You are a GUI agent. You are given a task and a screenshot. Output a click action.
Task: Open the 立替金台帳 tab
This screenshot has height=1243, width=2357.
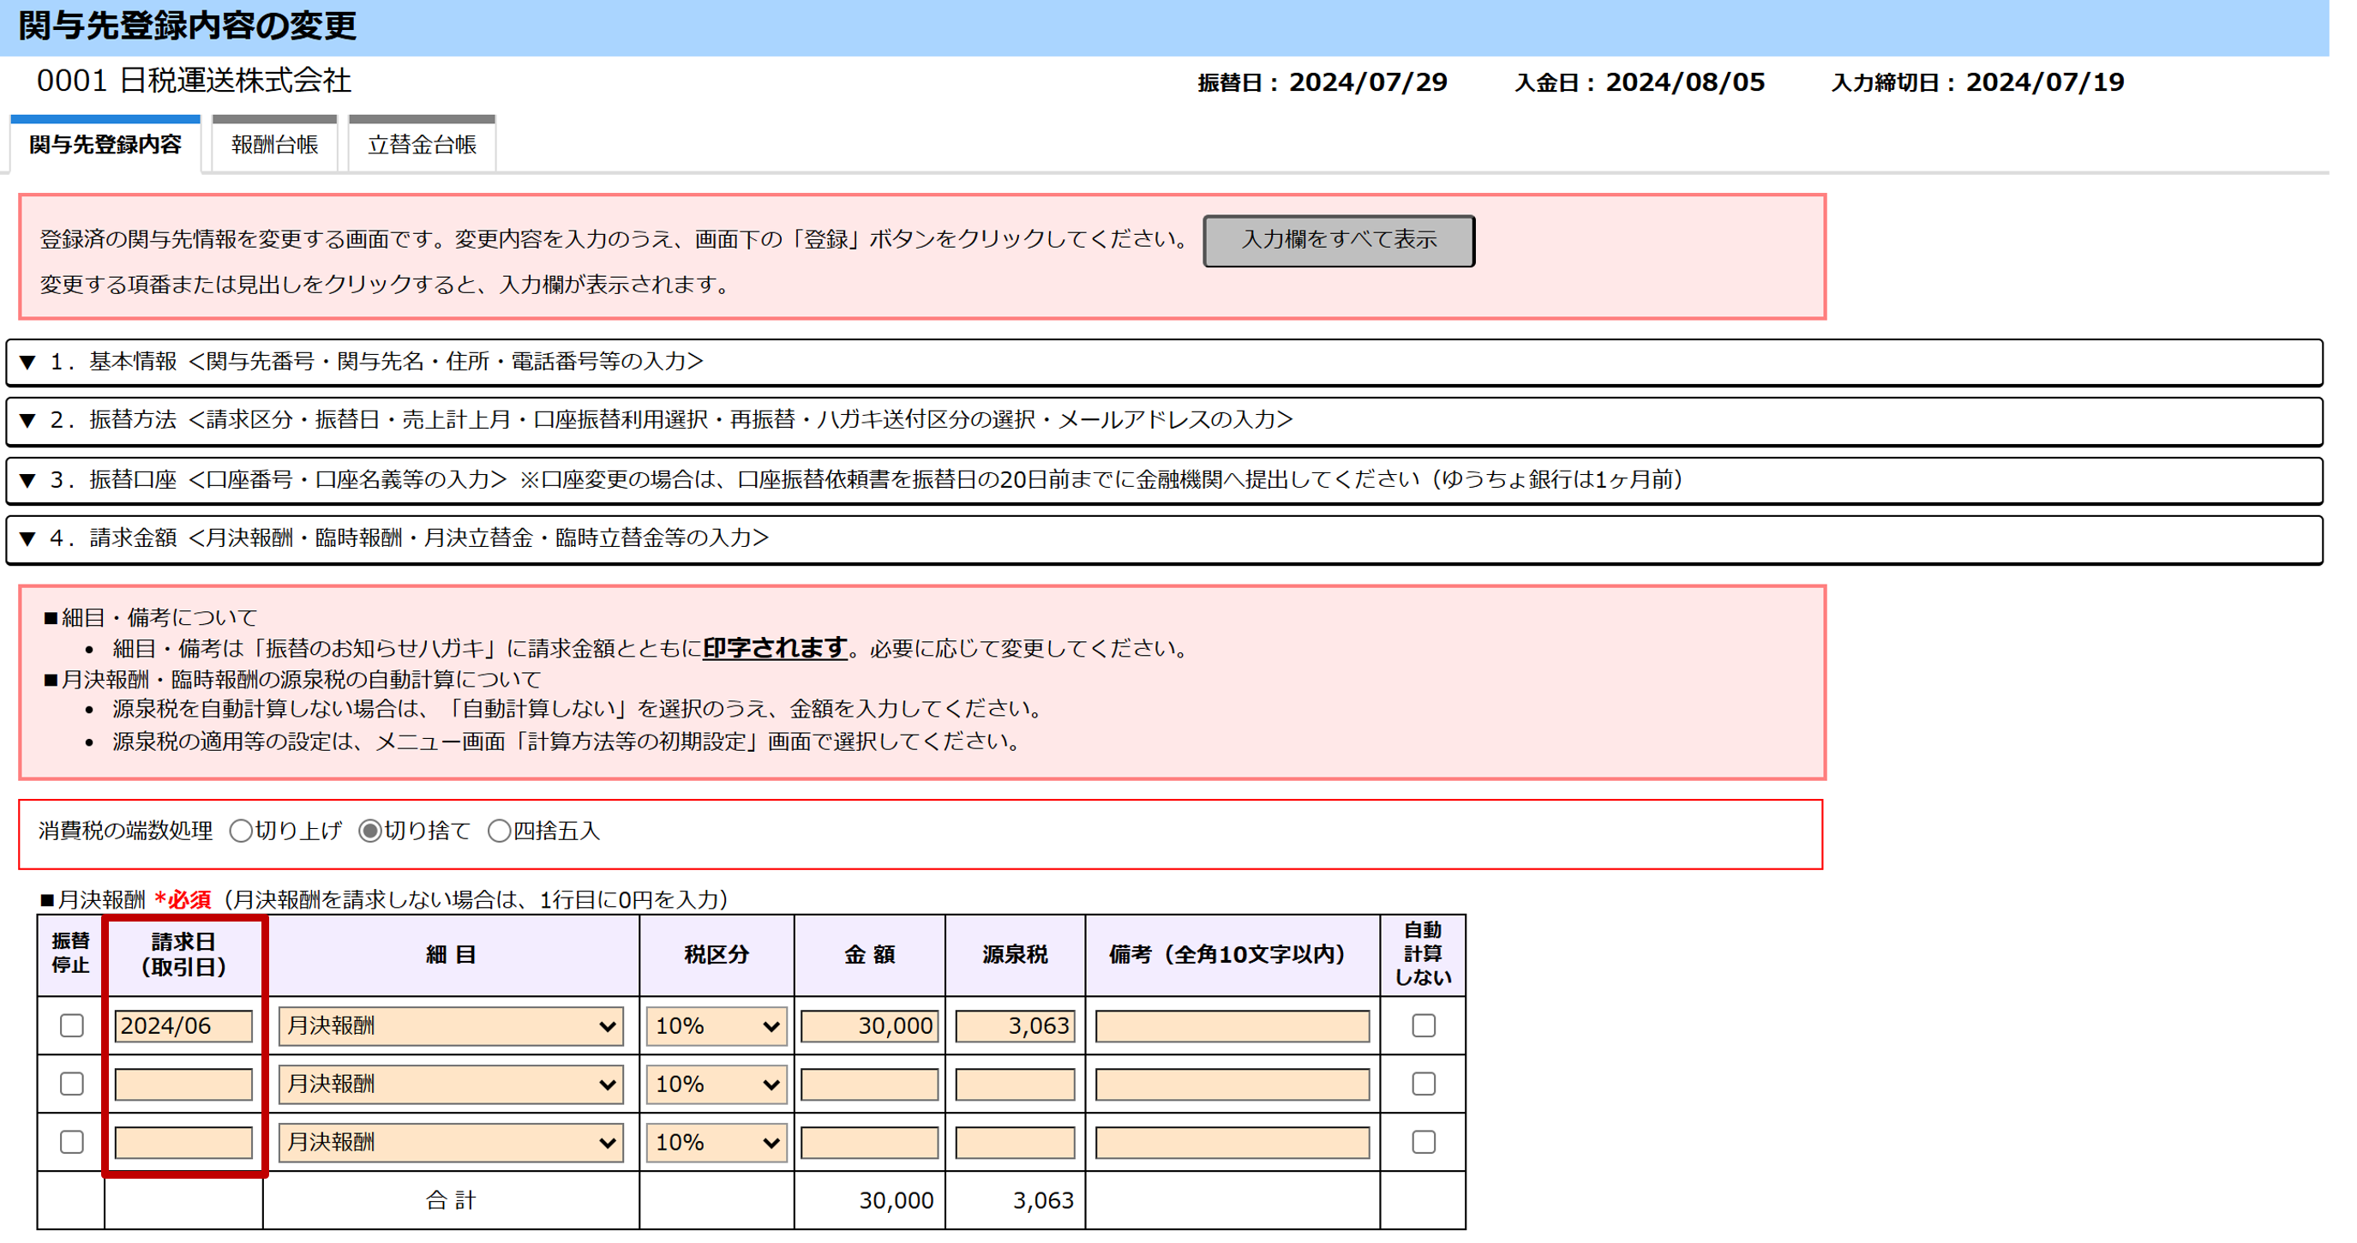tap(422, 145)
